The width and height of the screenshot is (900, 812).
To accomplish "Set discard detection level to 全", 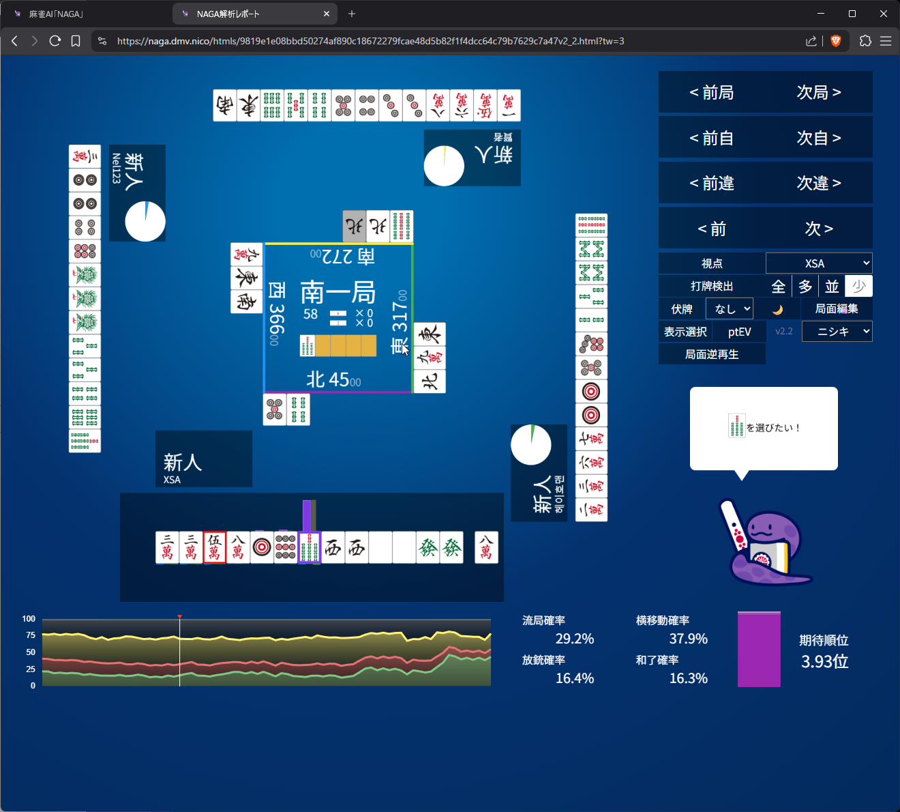I will pos(779,287).
